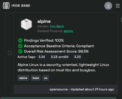Click the Acceptance Baseline Criteria checkmark icon
Screen dimensions: 122x99
tap(20, 46)
